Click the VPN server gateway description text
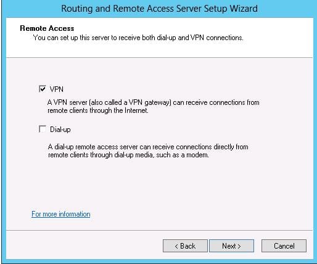317x264 pixels. tap(154, 107)
